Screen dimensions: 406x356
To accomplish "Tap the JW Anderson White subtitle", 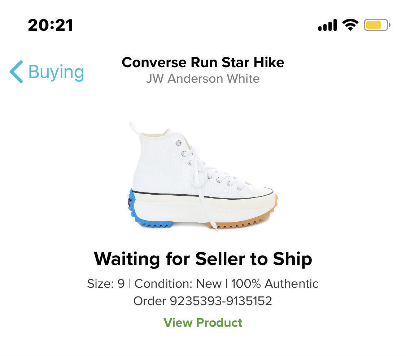I will pyautogui.click(x=203, y=79).
